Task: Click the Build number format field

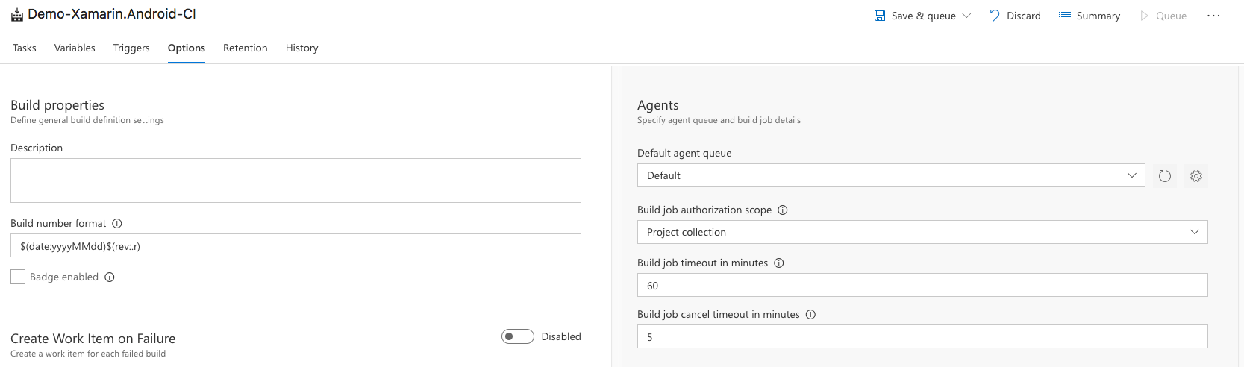Action: pyautogui.click(x=296, y=245)
